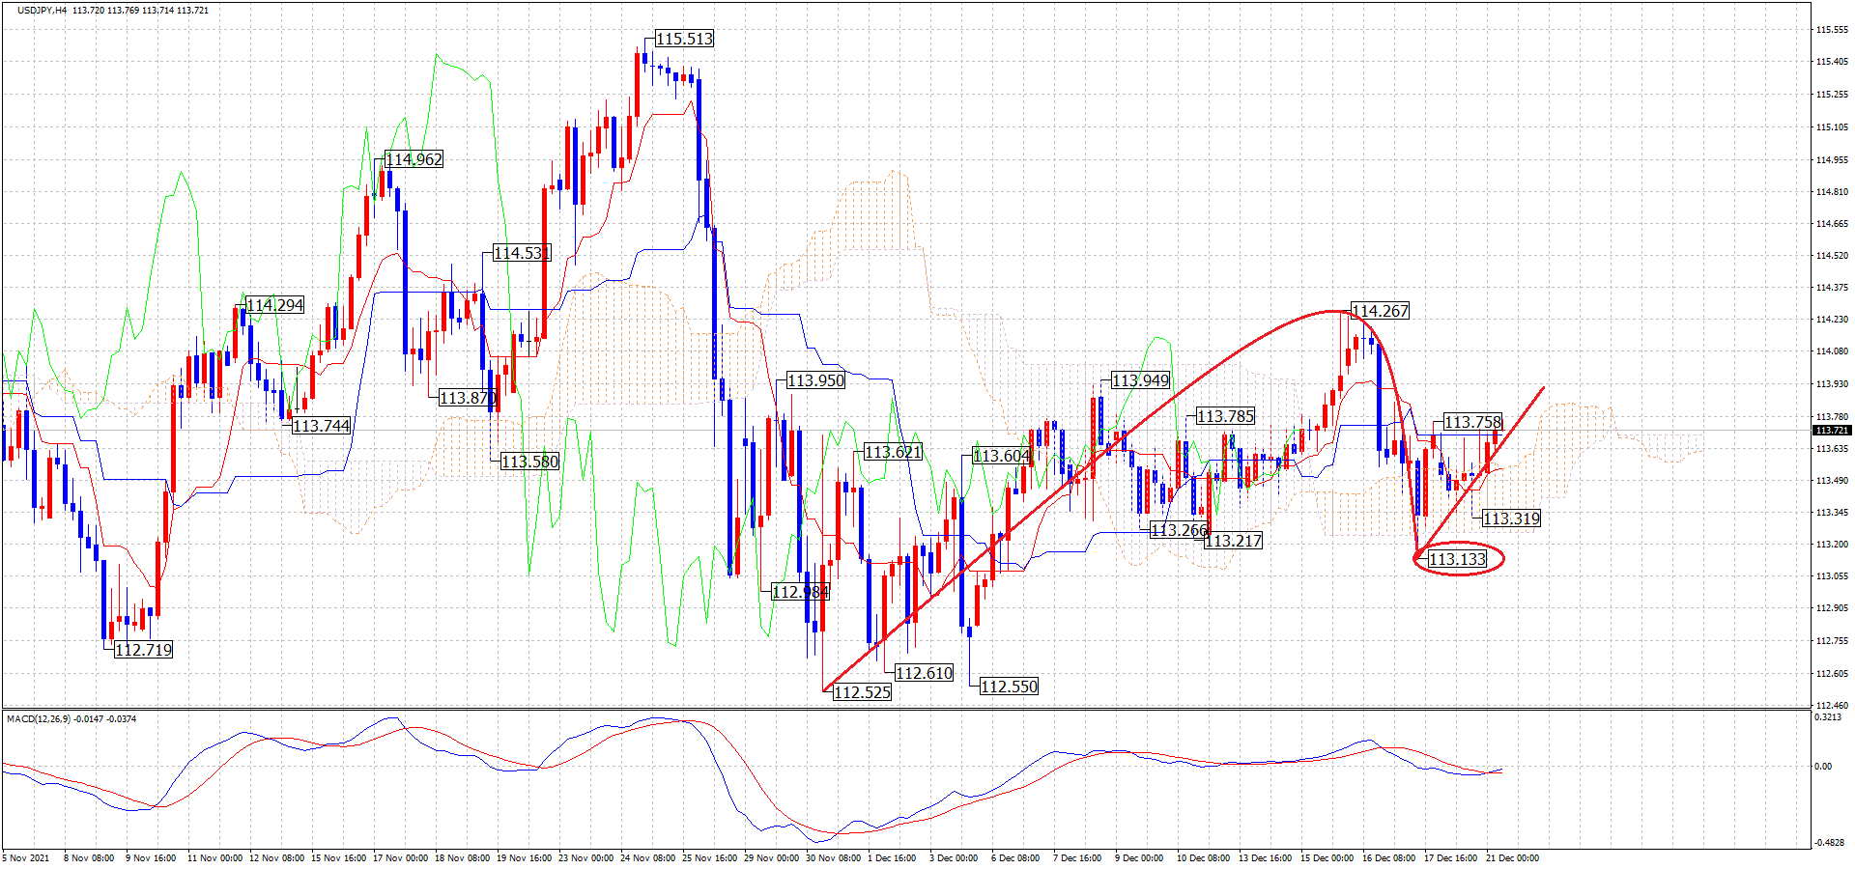Select the circled 113.133 low label

1457,560
